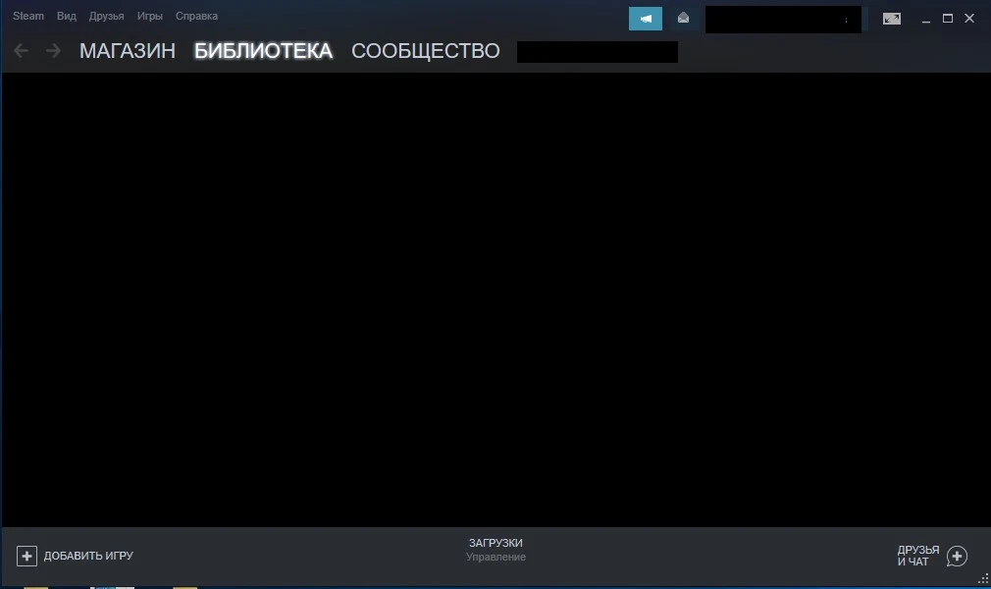
Task: Open the Steam menu
Action: [x=28, y=16]
